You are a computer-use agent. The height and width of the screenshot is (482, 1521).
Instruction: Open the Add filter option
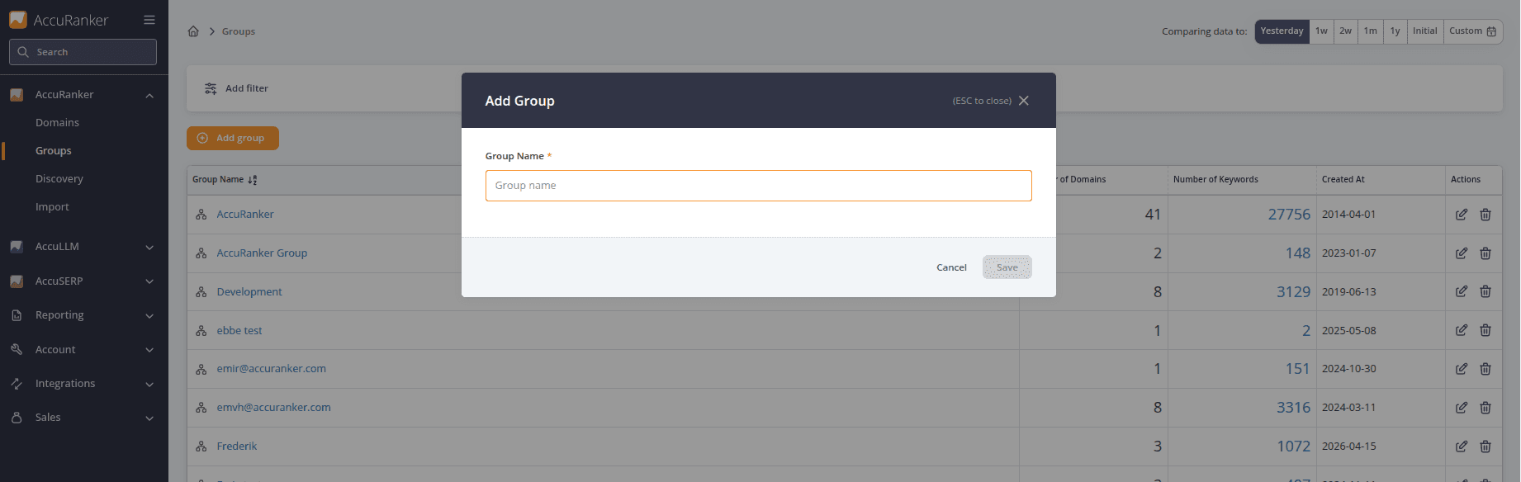click(x=236, y=88)
